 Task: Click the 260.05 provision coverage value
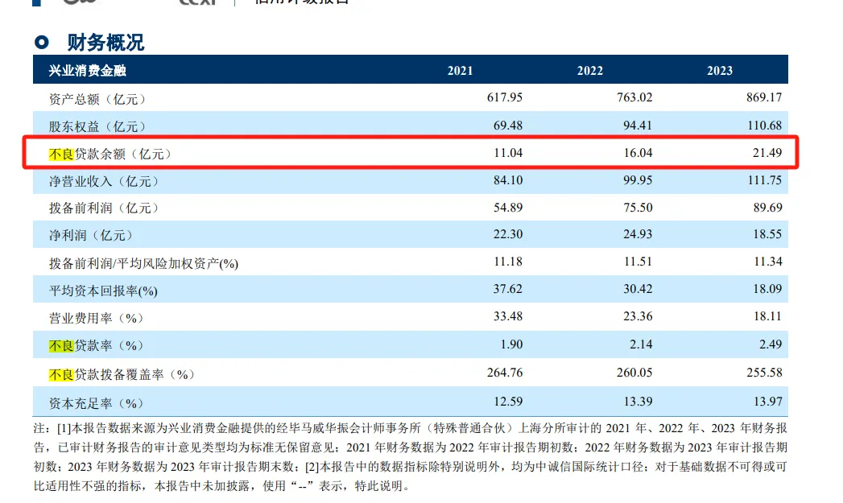634,373
